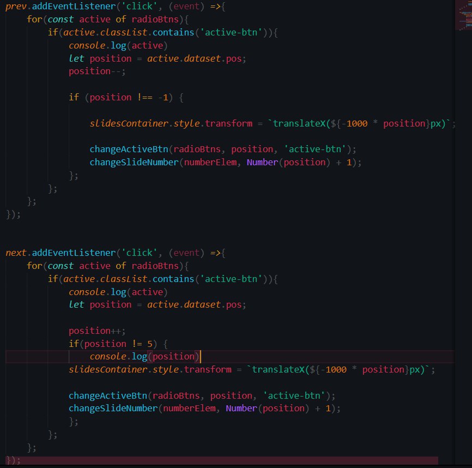Click 'Number' in the prev handler's changeSlideNumber call
This screenshot has width=472, height=468.
[x=262, y=163]
